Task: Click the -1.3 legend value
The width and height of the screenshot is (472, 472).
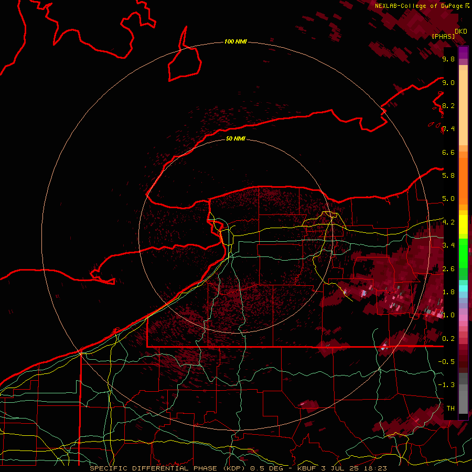Action: coord(447,385)
